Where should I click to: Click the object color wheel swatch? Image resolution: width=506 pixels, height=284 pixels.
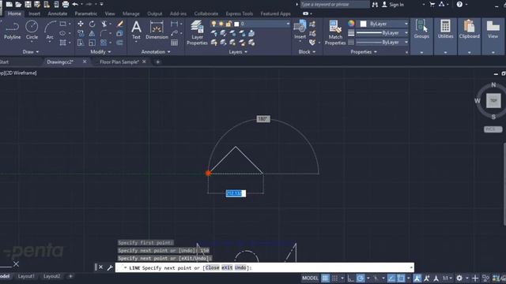click(351, 24)
